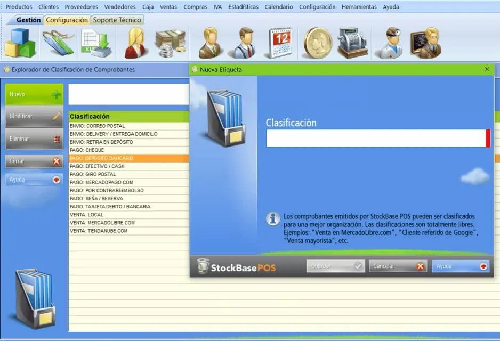Select the row "ENVIO: CORREO POSTAL"
The image size is (500, 341).
tap(129, 126)
